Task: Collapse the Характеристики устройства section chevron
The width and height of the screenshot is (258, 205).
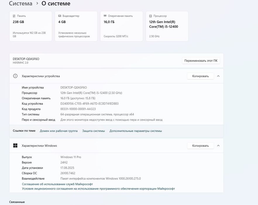Action: pos(218,76)
